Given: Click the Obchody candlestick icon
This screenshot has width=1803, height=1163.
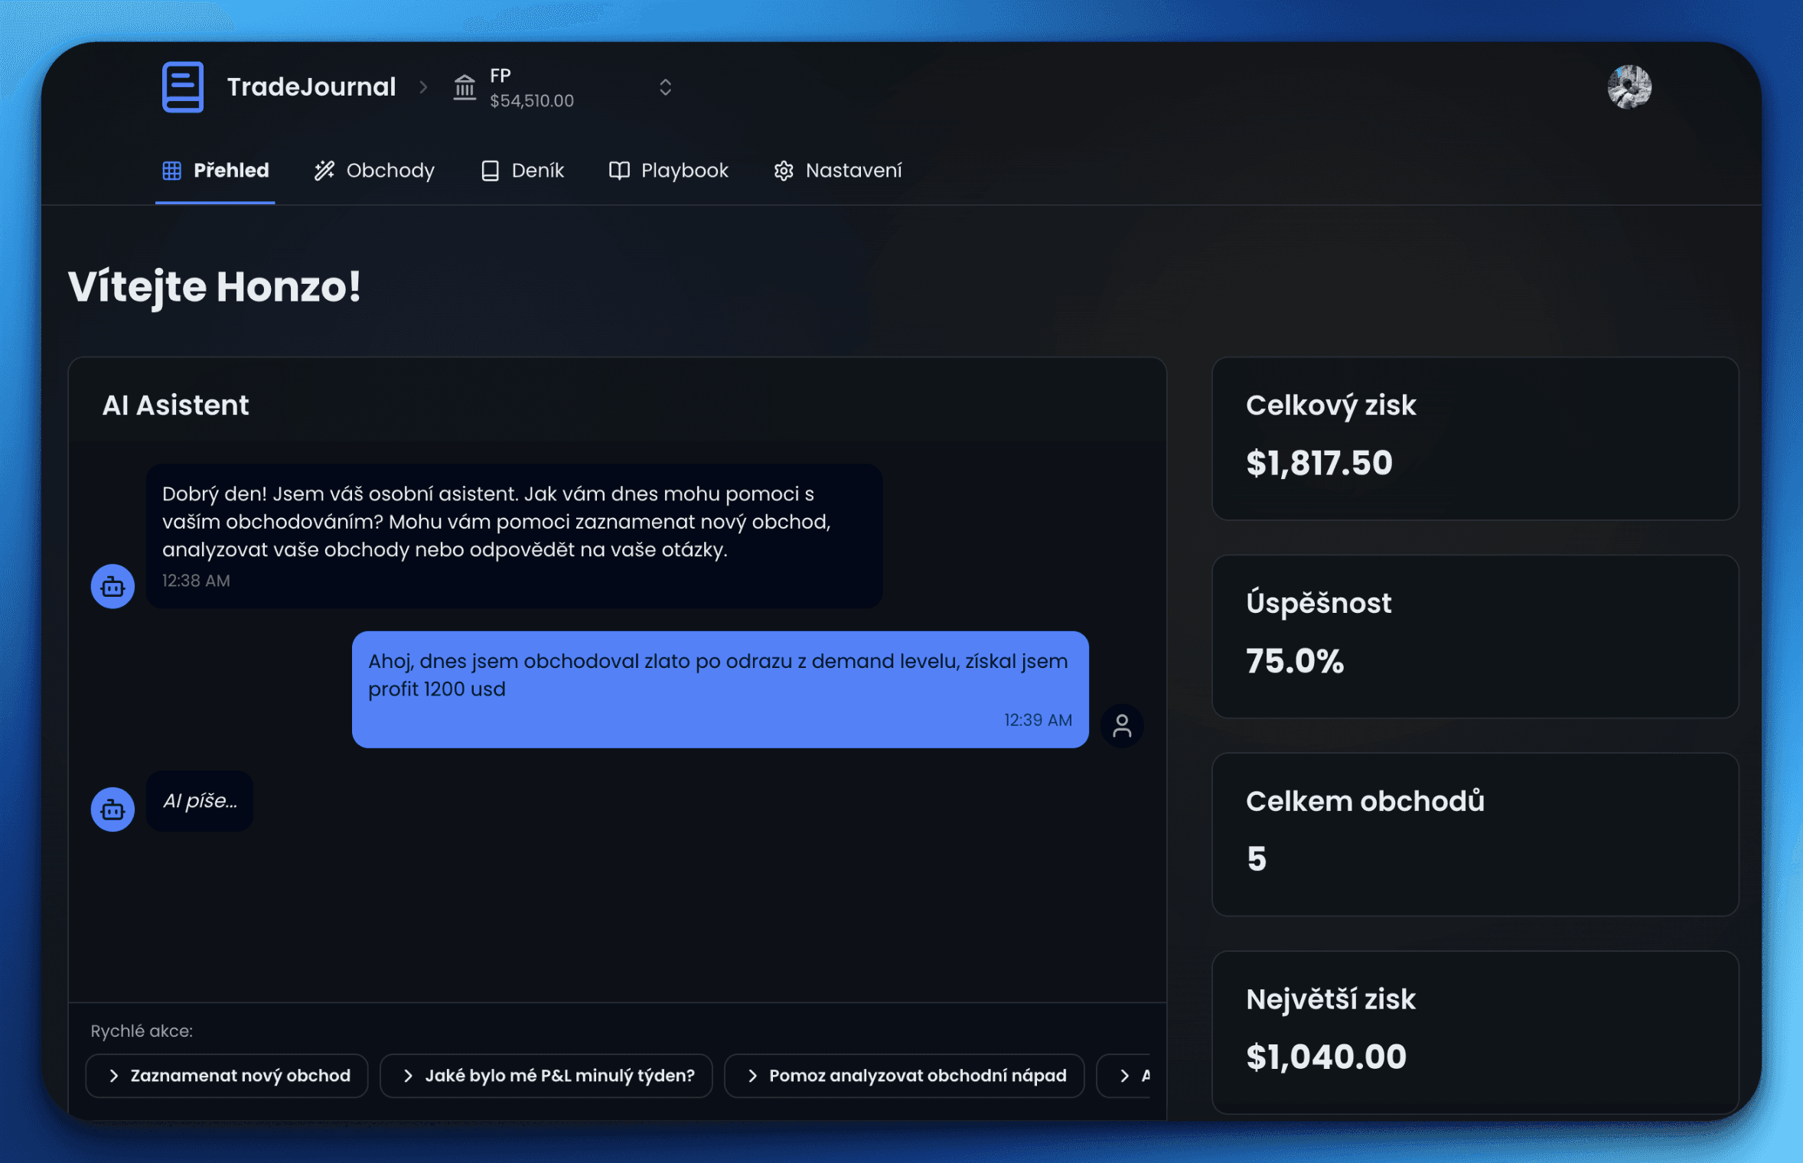Looking at the screenshot, I should 324,170.
